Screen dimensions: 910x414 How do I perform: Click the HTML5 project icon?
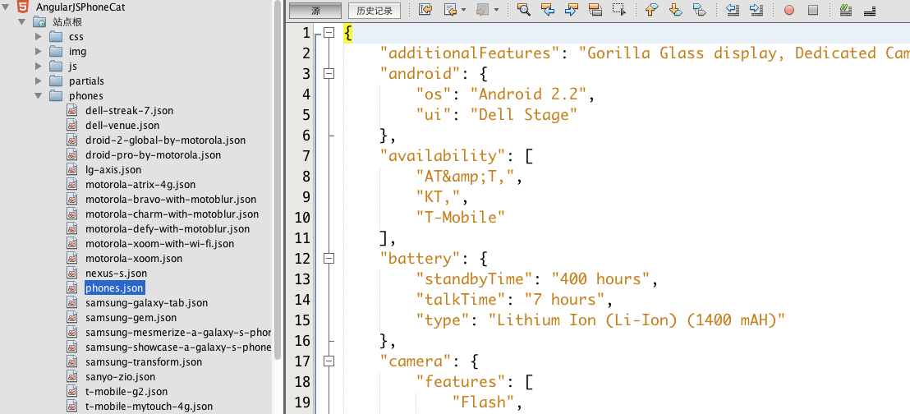click(x=23, y=7)
